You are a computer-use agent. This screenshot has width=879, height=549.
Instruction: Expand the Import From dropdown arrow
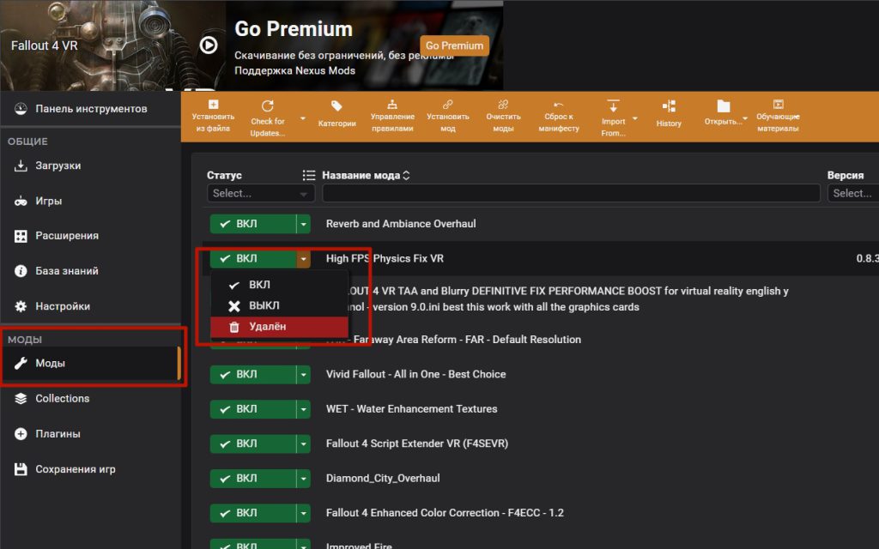635,118
